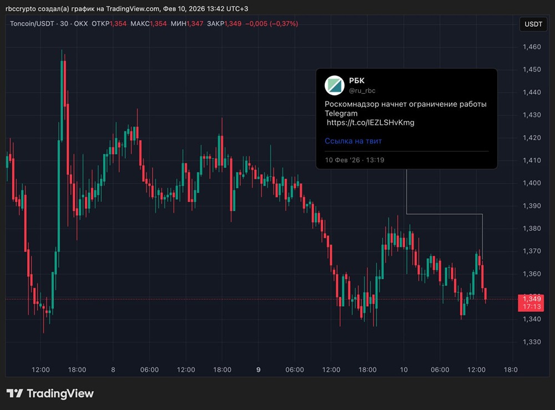Click the 18:0 label at time axis end

(511, 369)
